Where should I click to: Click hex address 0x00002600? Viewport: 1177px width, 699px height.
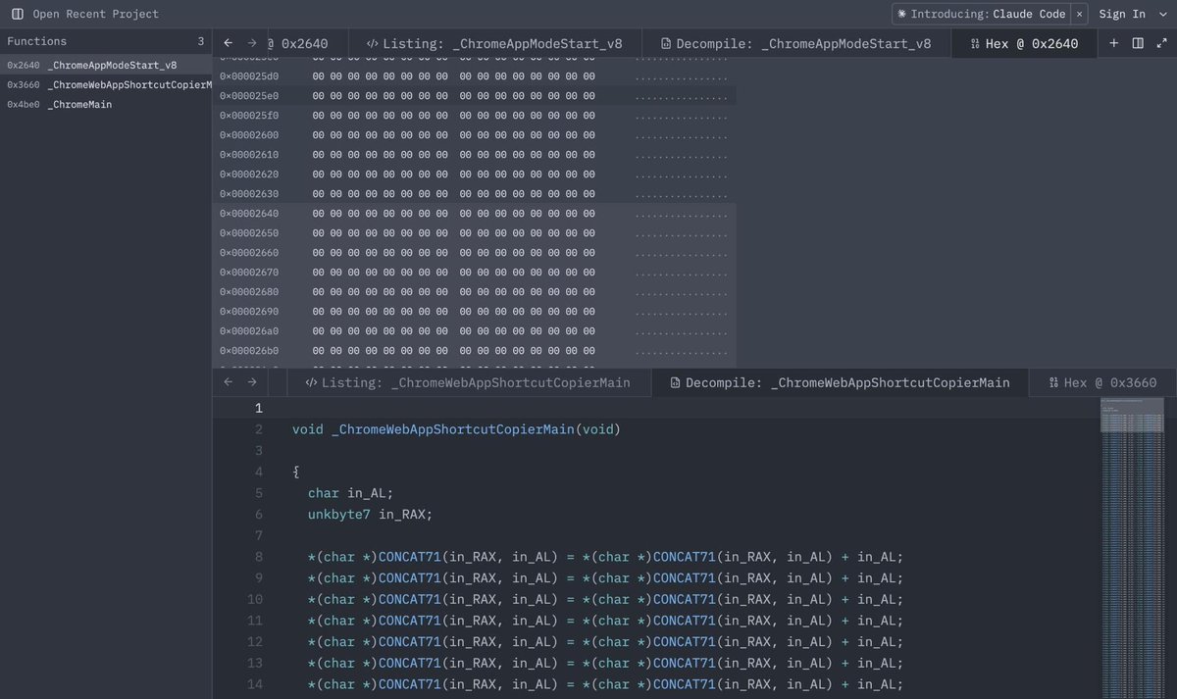(x=249, y=135)
